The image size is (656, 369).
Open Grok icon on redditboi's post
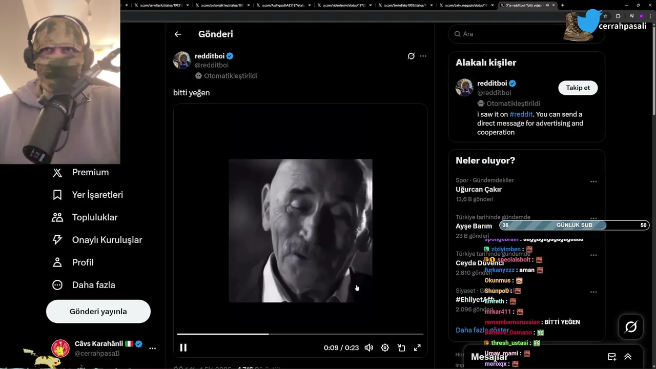tap(411, 56)
